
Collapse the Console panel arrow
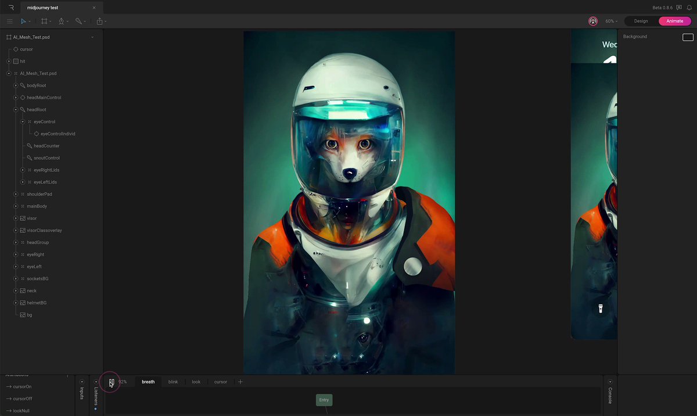pos(610,382)
